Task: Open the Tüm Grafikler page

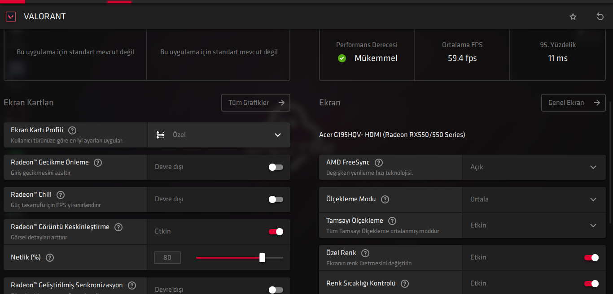Action: [x=256, y=103]
